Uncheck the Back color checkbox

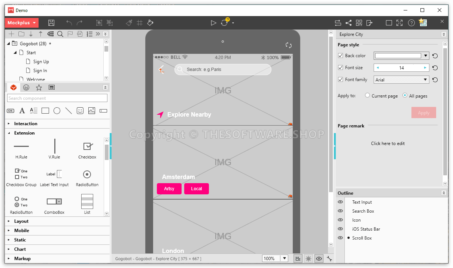click(340, 55)
